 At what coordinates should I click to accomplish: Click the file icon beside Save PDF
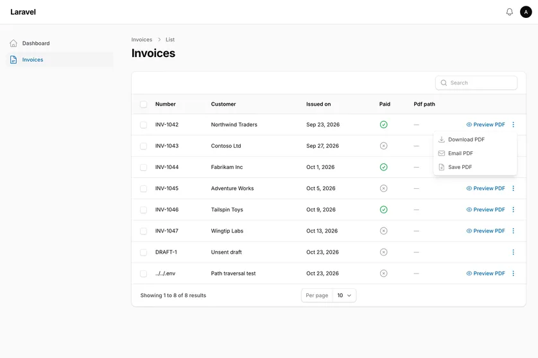pos(442,167)
